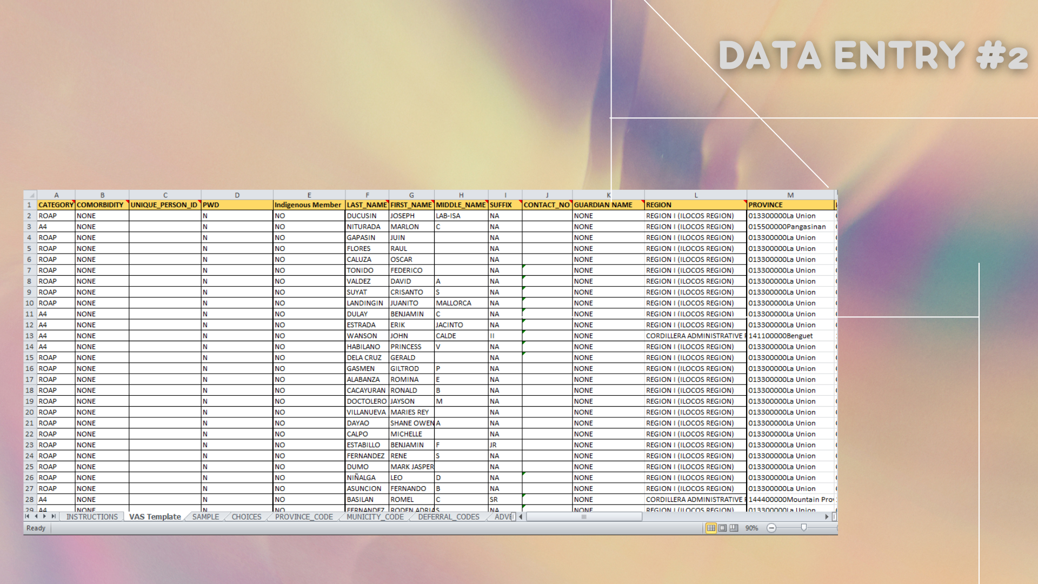This screenshot has height=584, width=1038.
Task: Open the INSTRUCTIONS sheet tab
Action: [92, 516]
